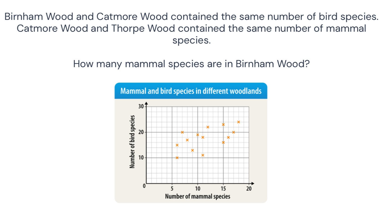Click the point at 15 mammals, 23 birds

[223, 125]
